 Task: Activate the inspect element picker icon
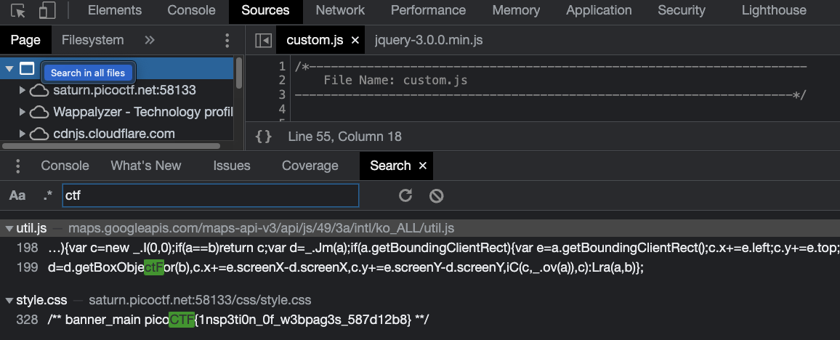pos(20,11)
